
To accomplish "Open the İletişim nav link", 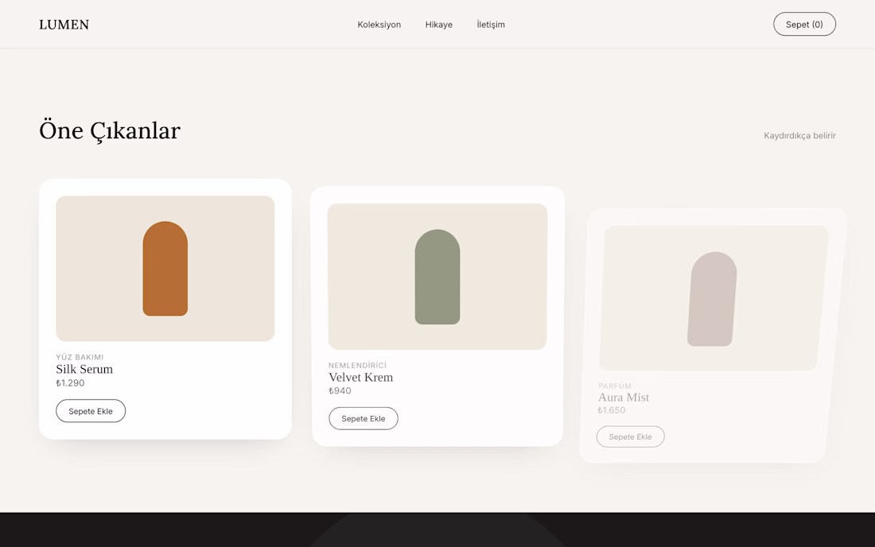I will point(491,25).
